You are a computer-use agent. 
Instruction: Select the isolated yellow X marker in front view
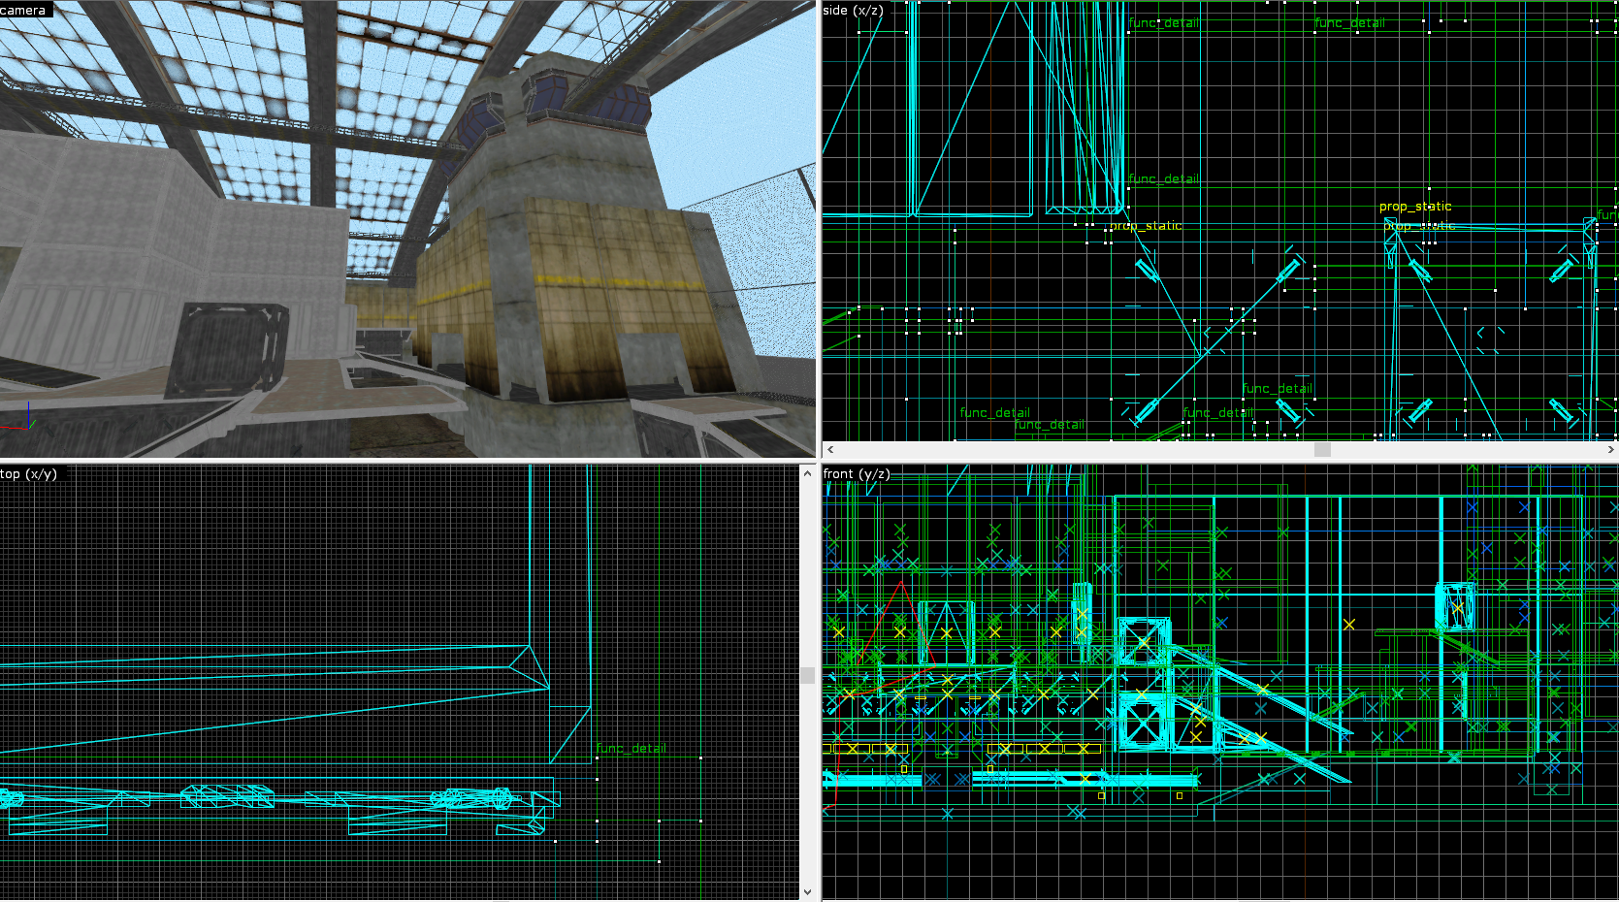1348,624
